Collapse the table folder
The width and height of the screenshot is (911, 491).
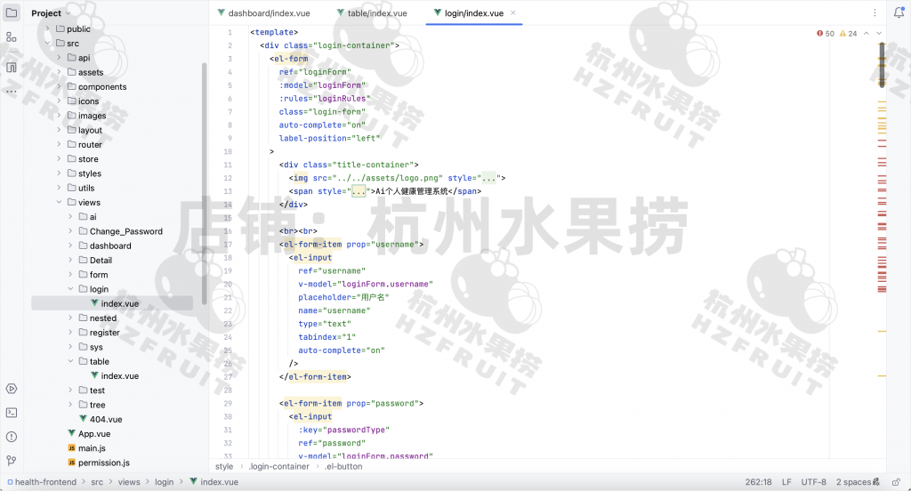pyautogui.click(x=70, y=361)
